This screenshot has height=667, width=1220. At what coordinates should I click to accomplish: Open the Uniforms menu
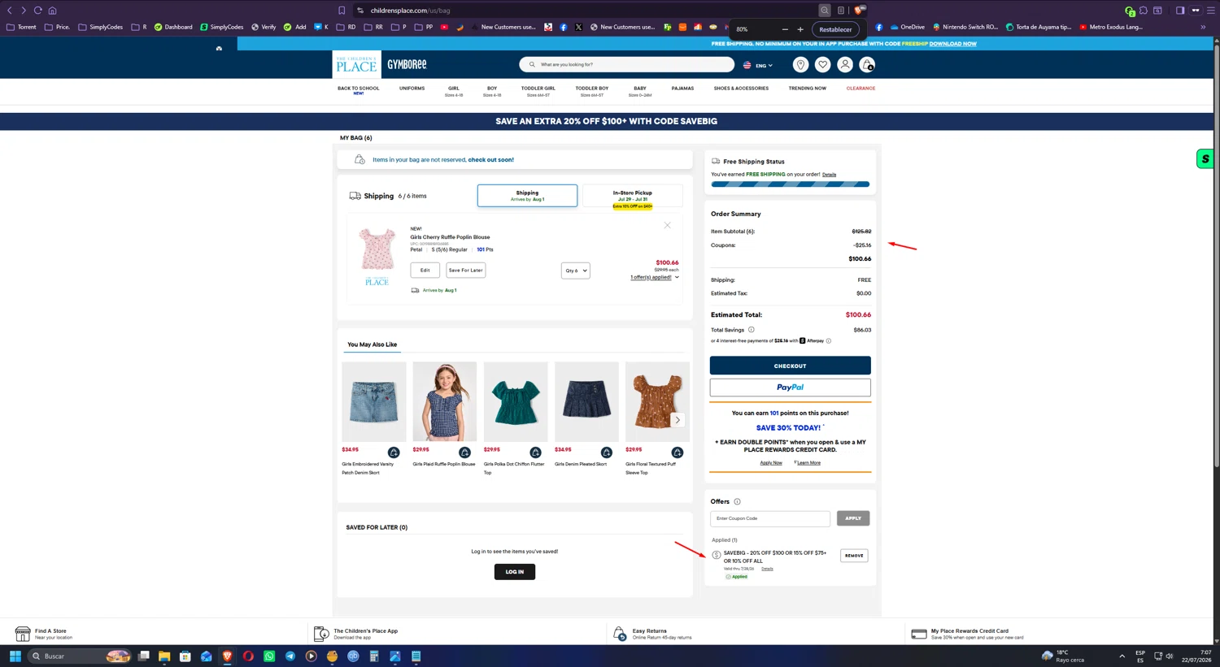(412, 89)
